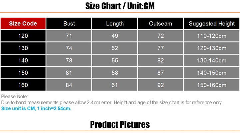
Task: Select the size code 120 row label
Action: [x=23, y=36]
